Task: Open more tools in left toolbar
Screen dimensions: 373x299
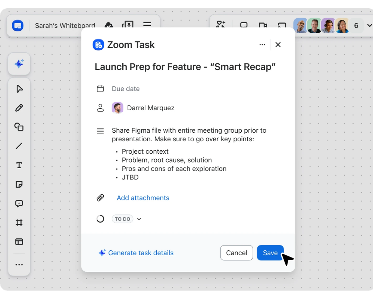Action: [x=19, y=265]
